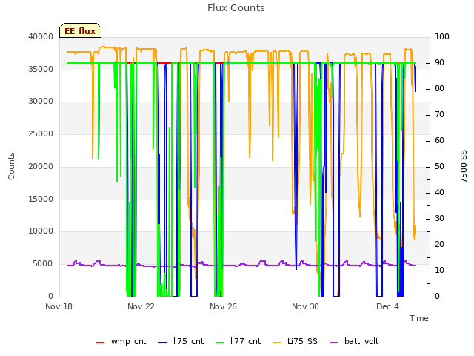This screenshot has height=356, width=474.
Task: Click the 10 right axis tick label
Action: pos(439,270)
